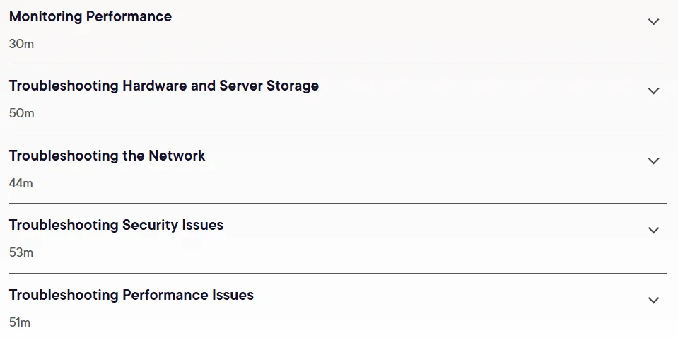Expand Troubleshooting the Network using its chevron arrow

point(654,161)
